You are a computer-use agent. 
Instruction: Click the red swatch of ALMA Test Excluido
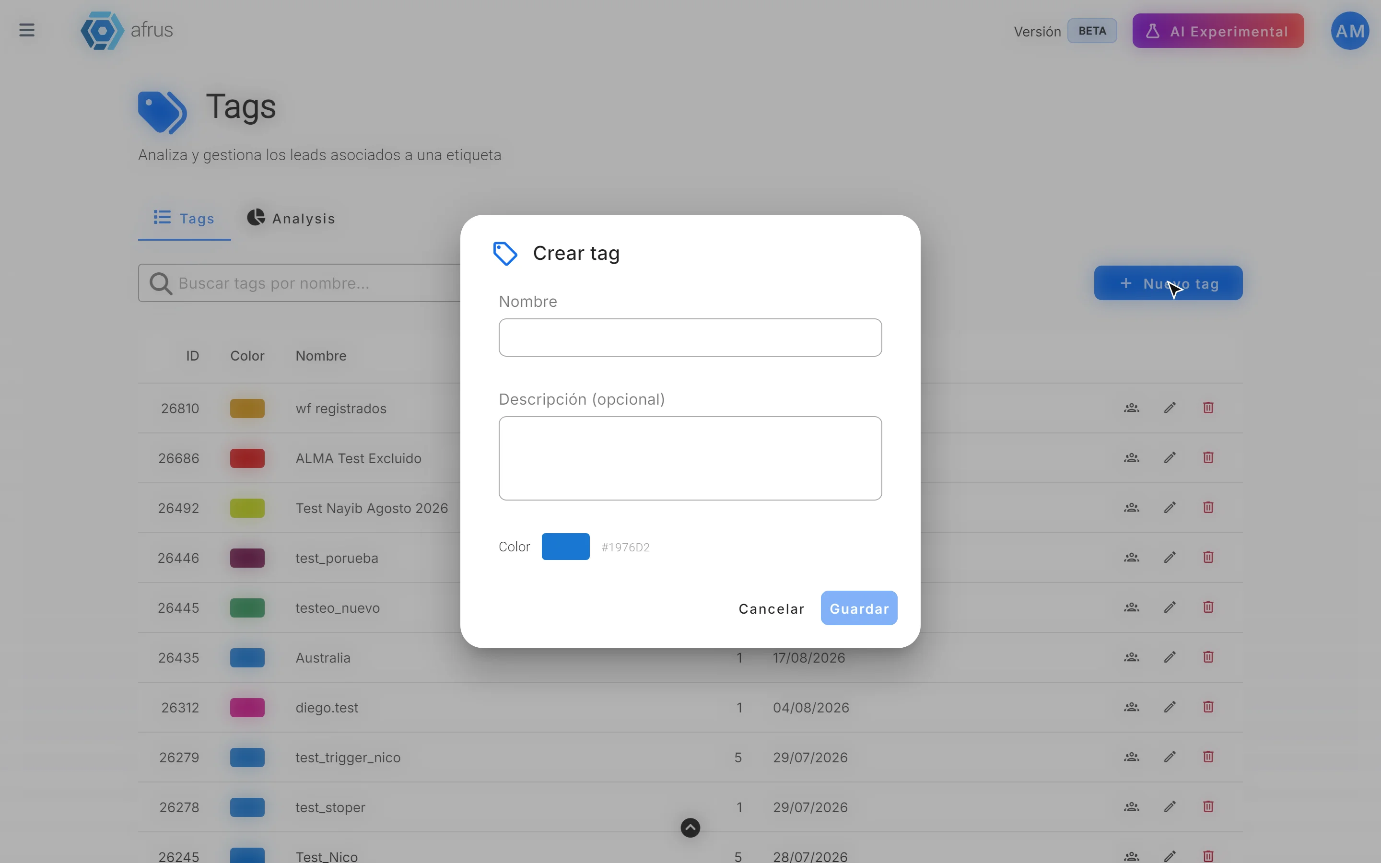(247, 458)
